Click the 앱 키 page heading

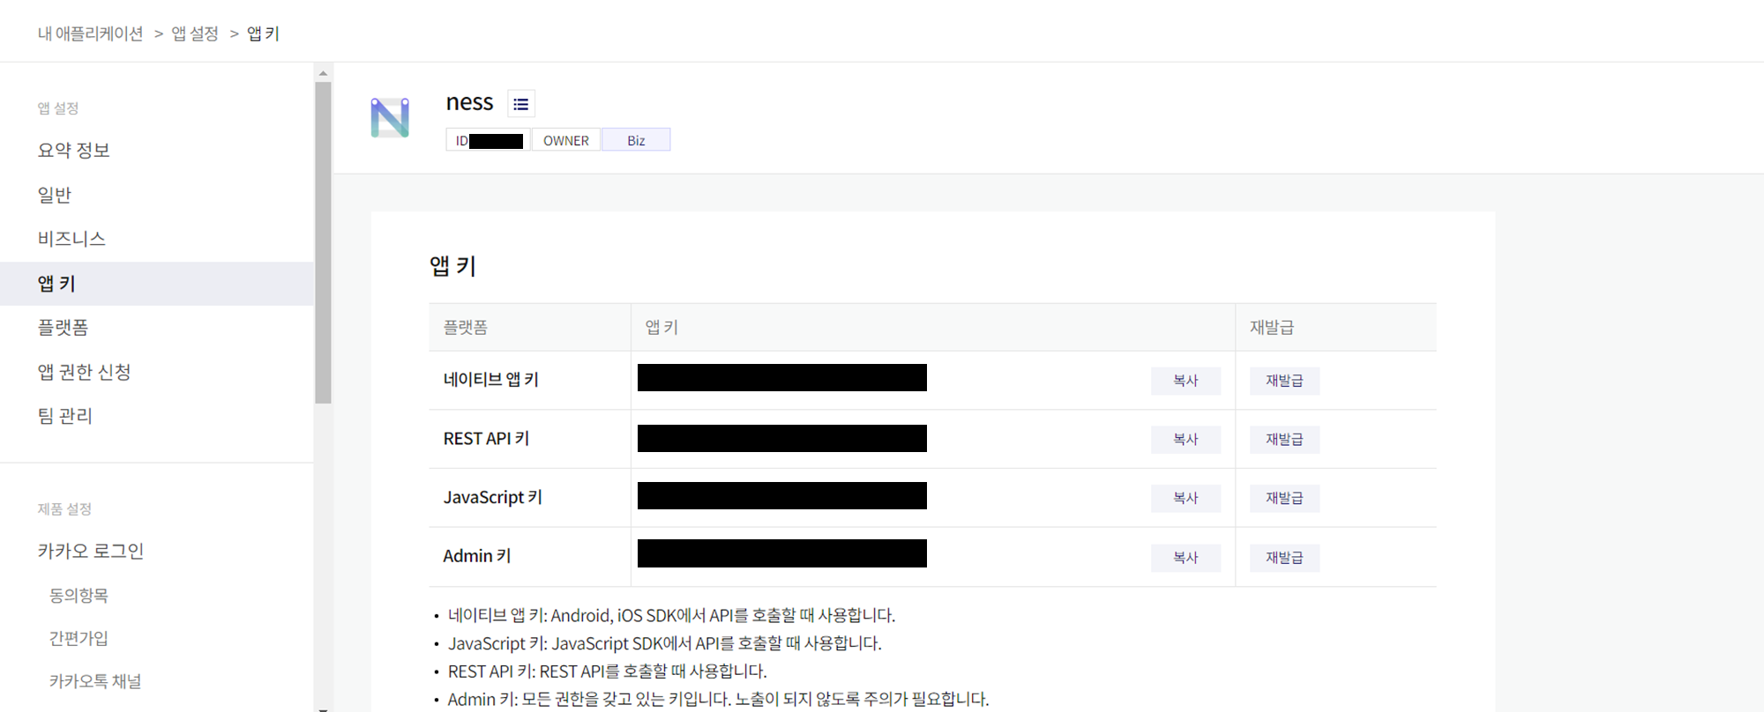(453, 266)
